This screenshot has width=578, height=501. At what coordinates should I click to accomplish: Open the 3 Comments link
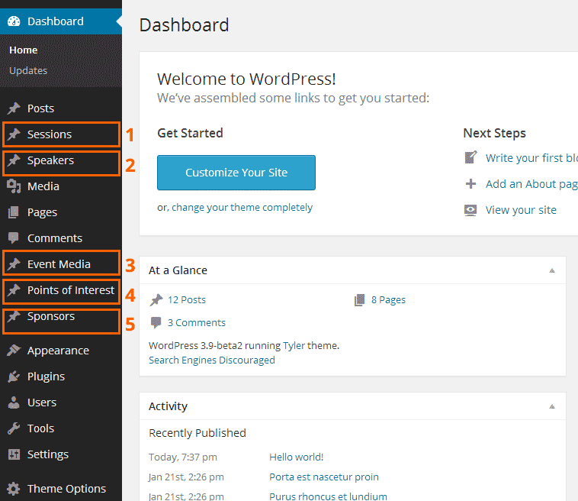coord(197,323)
